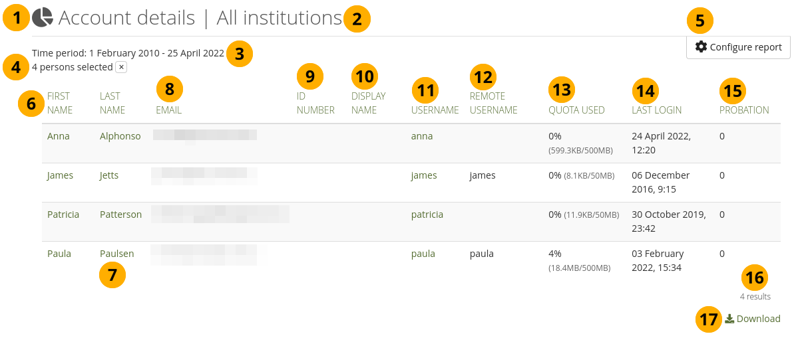Sort by Display Name column
The width and height of the screenshot is (796, 338).
pyautogui.click(x=368, y=103)
